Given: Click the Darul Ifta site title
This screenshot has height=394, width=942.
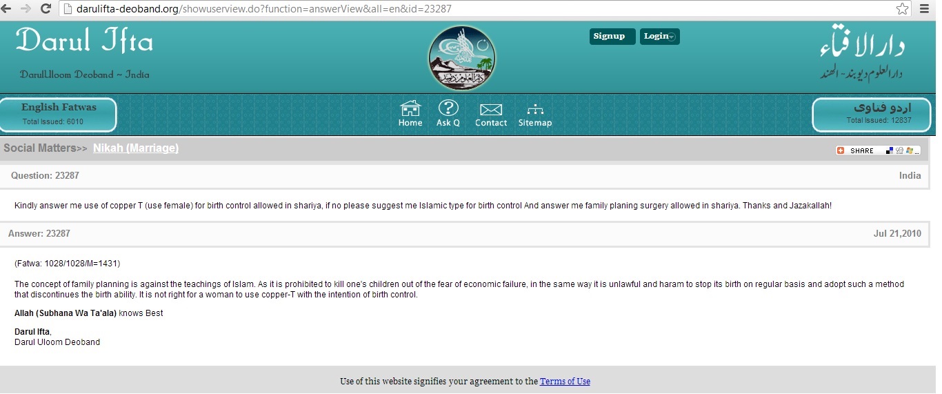Looking at the screenshot, I should (x=84, y=41).
